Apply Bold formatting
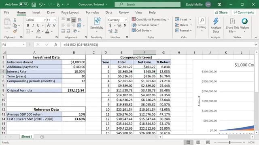The width and height of the screenshot is (259, 145). (x=28, y=25)
